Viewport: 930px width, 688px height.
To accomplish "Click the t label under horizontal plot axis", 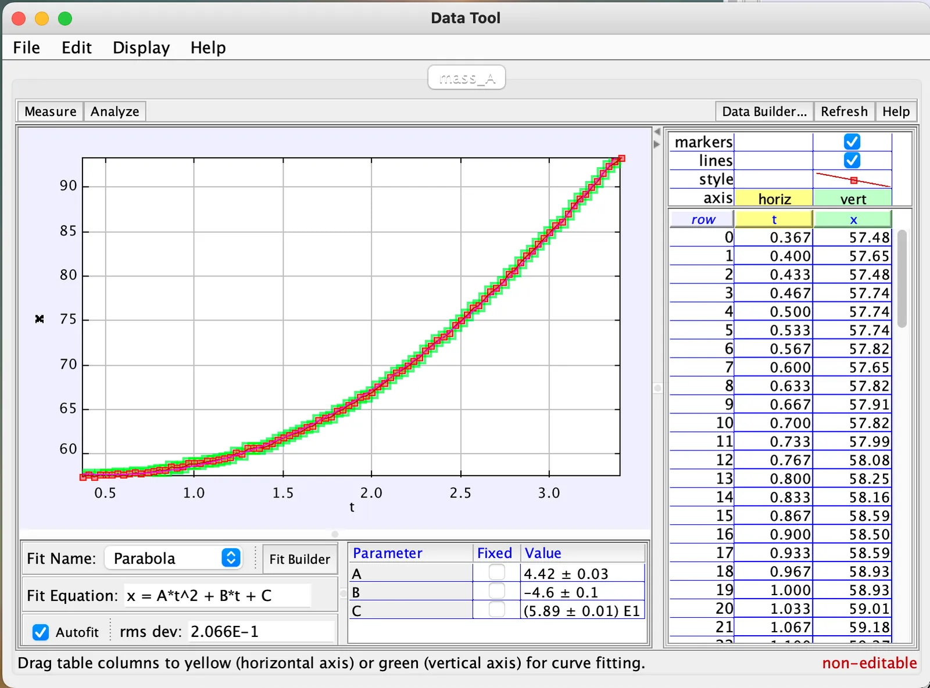I will [352, 507].
